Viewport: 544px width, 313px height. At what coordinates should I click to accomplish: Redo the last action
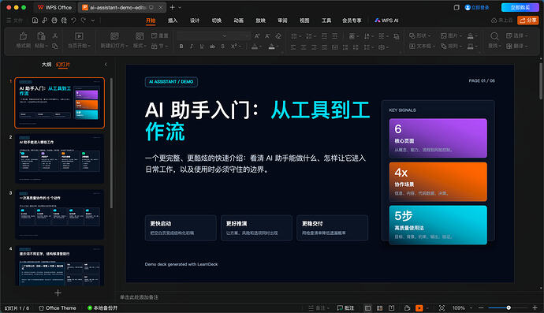84,20
